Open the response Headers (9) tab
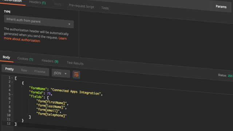Screen dimensions: 233x131 (x=50, y=61)
